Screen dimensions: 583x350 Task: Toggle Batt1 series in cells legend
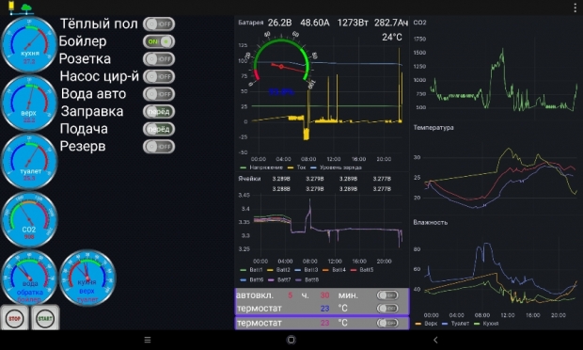252,270
